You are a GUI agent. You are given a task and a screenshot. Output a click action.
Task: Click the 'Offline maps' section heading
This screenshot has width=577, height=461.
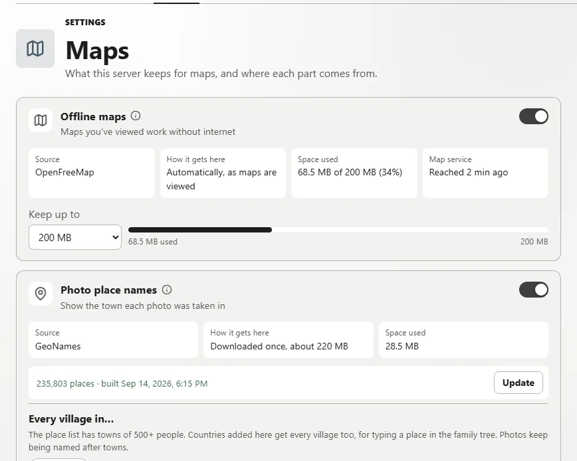[93, 116]
